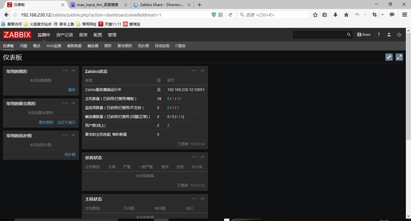This screenshot has width=411, height=221.
Task: Click the site info icon in address bar
Action: tap(15, 15)
